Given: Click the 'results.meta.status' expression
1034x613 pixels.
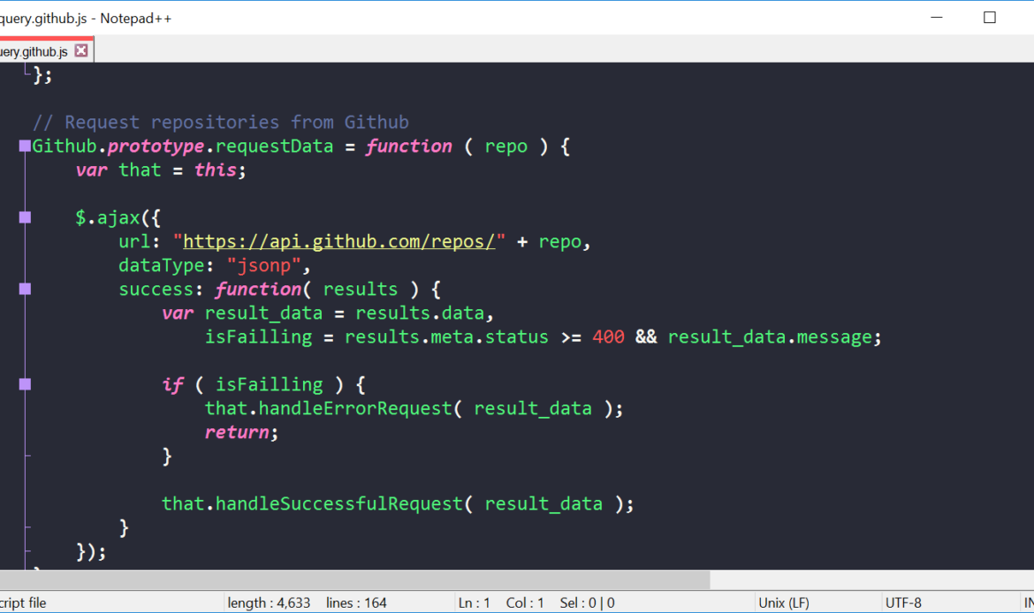Looking at the screenshot, I should click(446, 337).
